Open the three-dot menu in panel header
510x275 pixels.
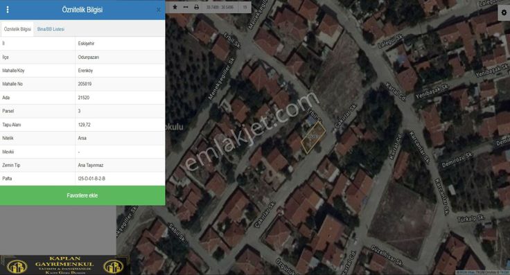pos(8,10)
